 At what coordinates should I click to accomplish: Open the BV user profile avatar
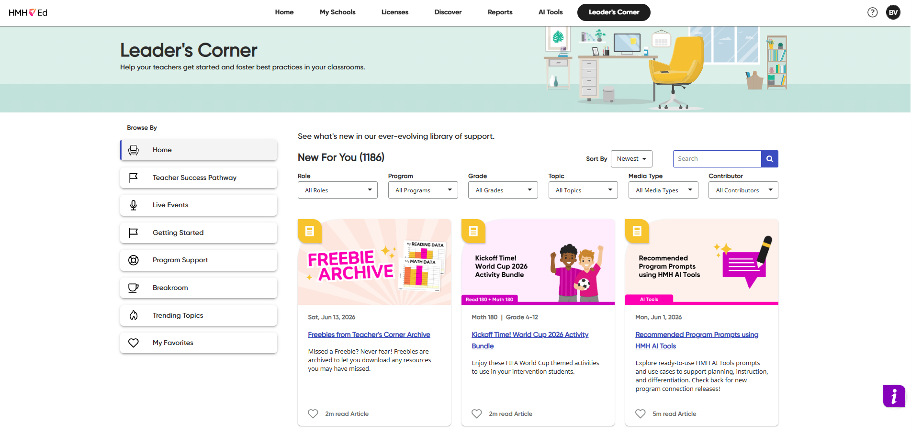click(x=893, y=12)
